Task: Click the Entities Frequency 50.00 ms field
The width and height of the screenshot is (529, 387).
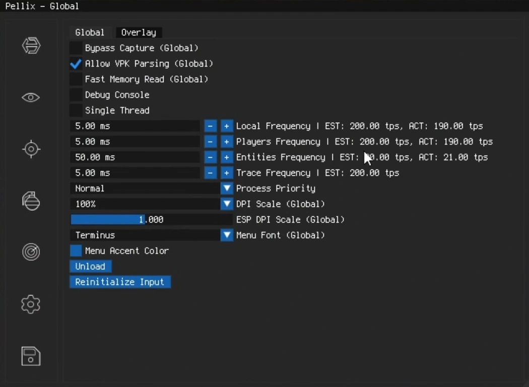Action: [135, 157]
